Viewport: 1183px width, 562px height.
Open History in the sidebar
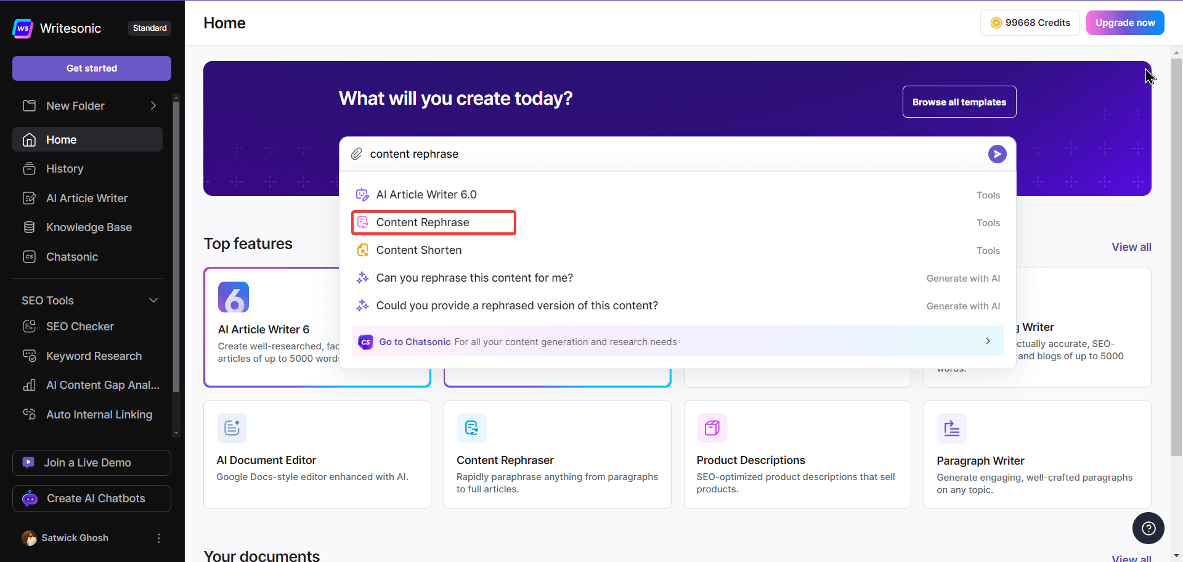tap(65, 169)
